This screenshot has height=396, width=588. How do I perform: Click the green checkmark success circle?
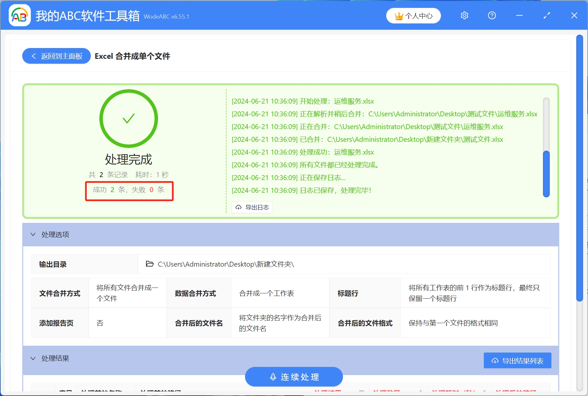point(128,118)
